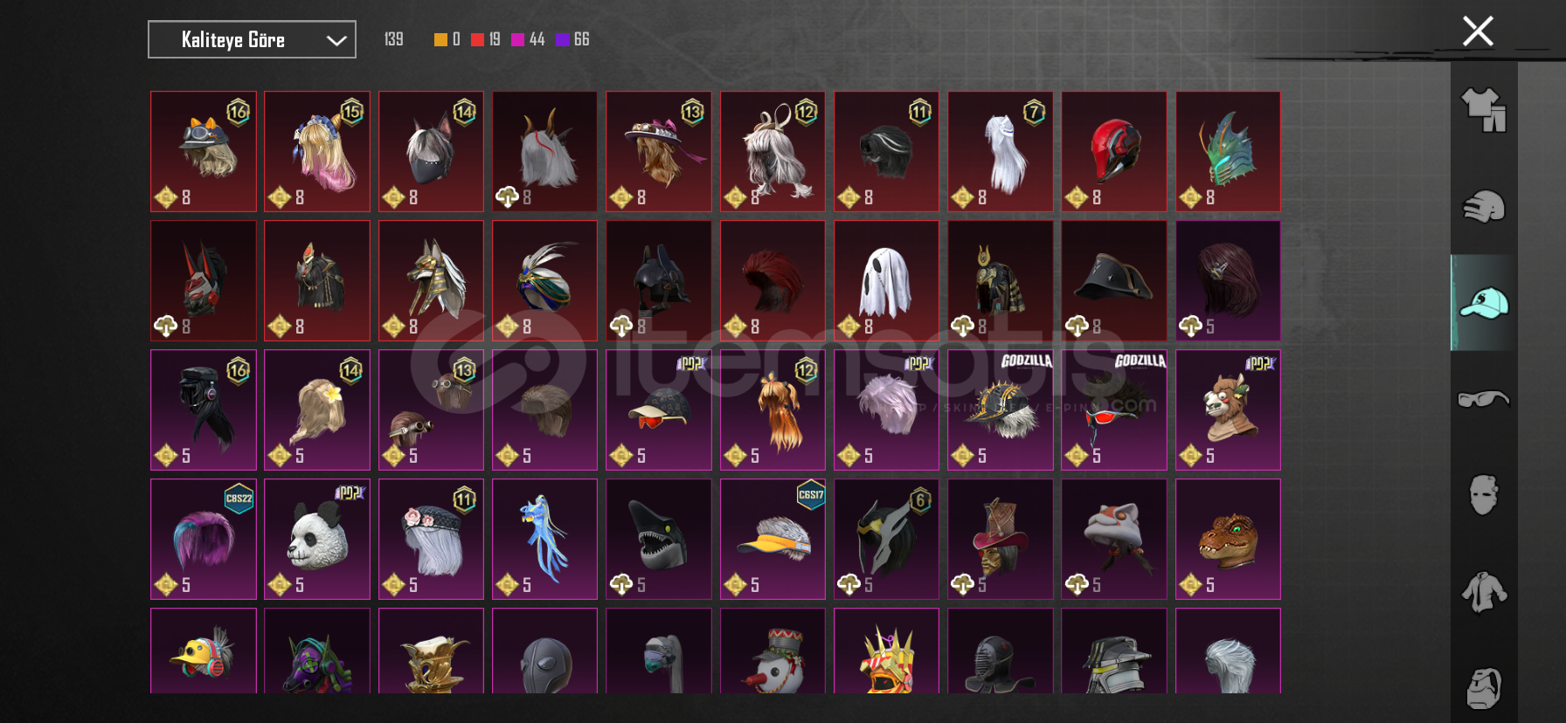
Task: Open the clothing outfits category icon
Action: (1484, 110)
